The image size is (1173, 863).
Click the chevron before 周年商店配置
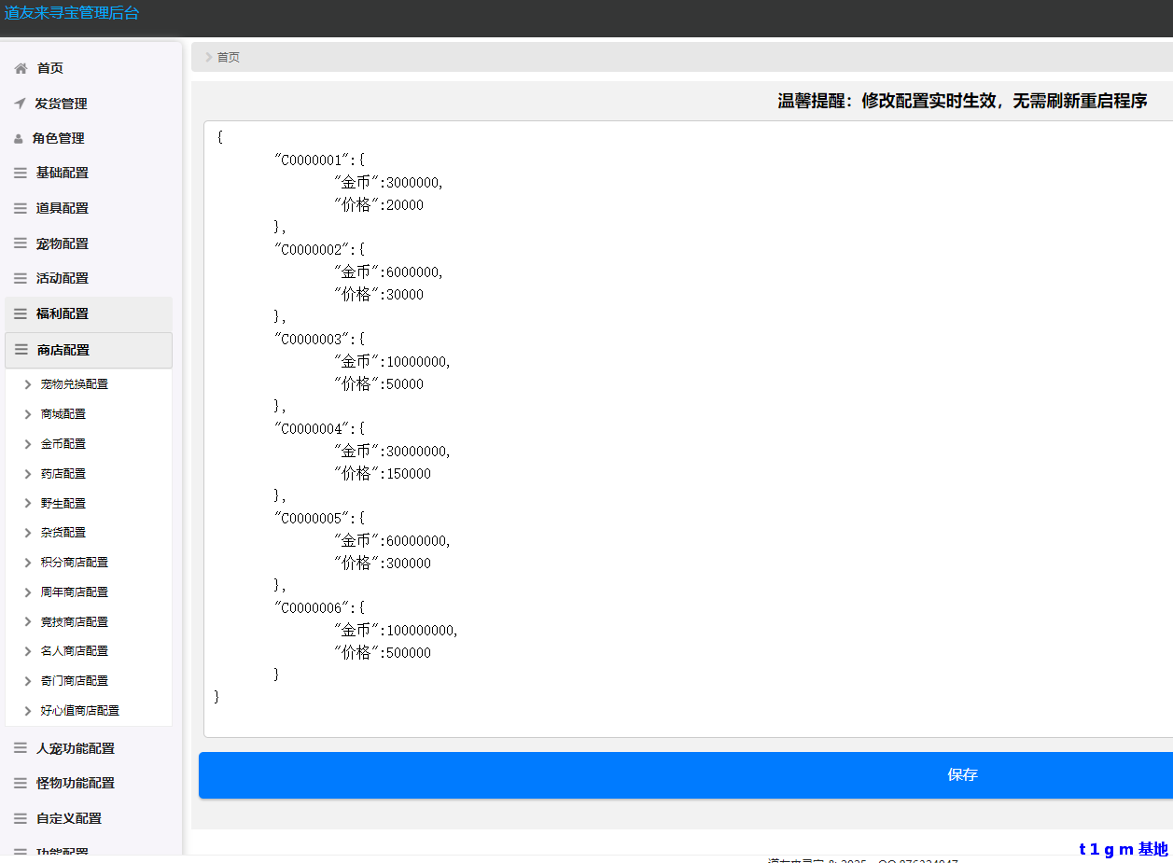click(x=28, y=592)
